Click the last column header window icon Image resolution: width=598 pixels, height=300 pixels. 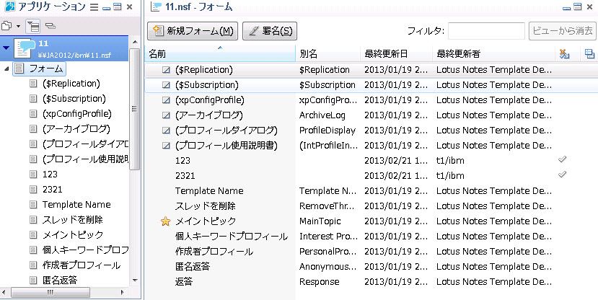pyautogui.click(x=589, y=54)
